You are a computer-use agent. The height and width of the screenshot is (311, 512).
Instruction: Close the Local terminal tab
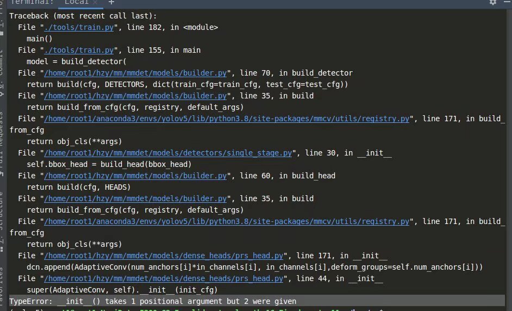pyautogui.click(x=95, y=2)
